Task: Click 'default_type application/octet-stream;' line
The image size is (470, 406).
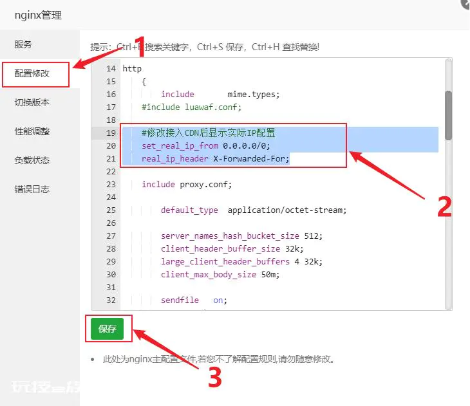Action: 254,210
